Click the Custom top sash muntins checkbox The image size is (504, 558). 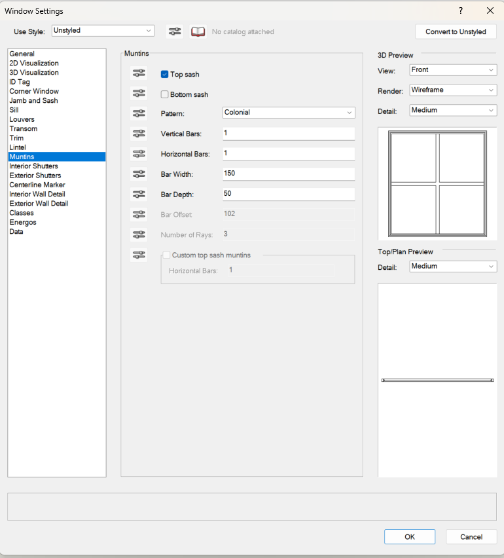tap(167, 255)
